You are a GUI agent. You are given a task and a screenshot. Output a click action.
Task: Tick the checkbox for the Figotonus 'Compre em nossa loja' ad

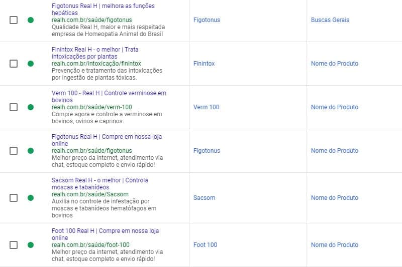pos(14,151)
